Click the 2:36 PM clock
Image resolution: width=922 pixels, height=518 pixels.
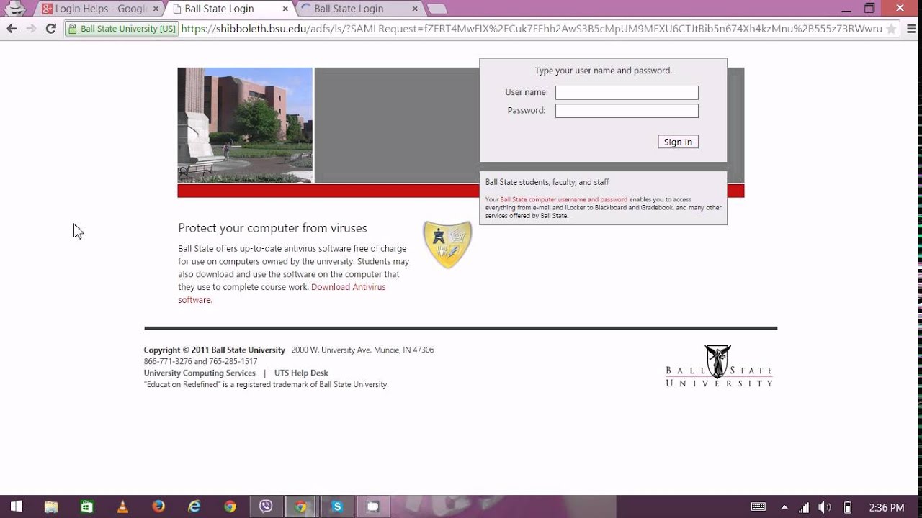[887, 508]
